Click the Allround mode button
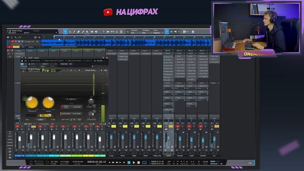This screenshot has height=171, width=304. [77, 107]
